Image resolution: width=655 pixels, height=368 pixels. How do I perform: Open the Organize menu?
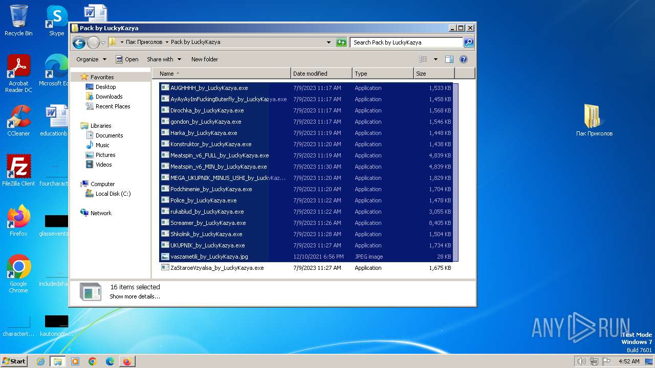tap(91, 59)
